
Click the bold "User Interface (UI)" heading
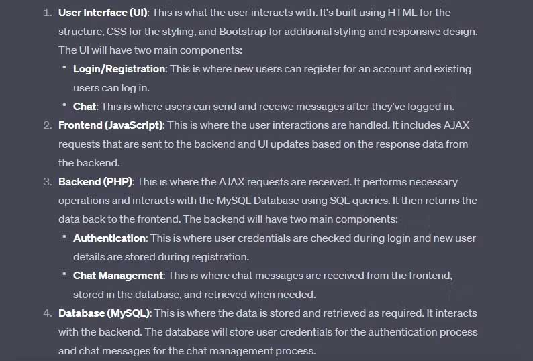point(101,12)
